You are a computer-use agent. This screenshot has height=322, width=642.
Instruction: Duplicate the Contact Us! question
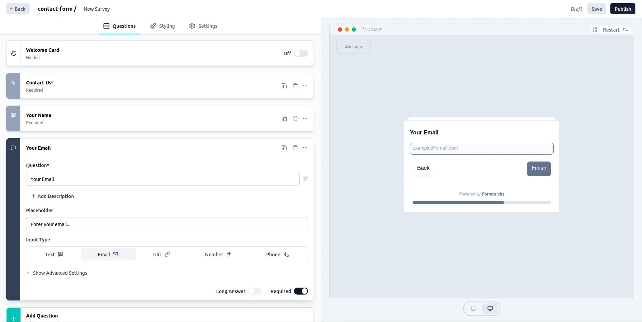[284, 86]
